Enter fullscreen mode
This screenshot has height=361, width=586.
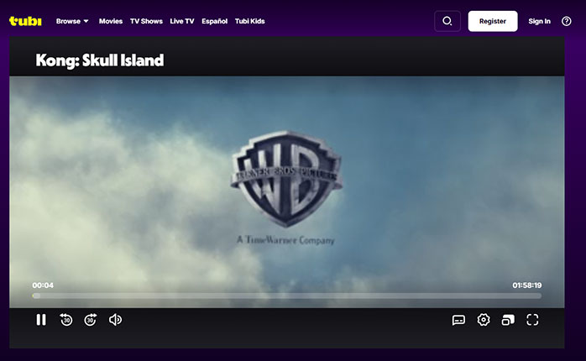point(532,320)
